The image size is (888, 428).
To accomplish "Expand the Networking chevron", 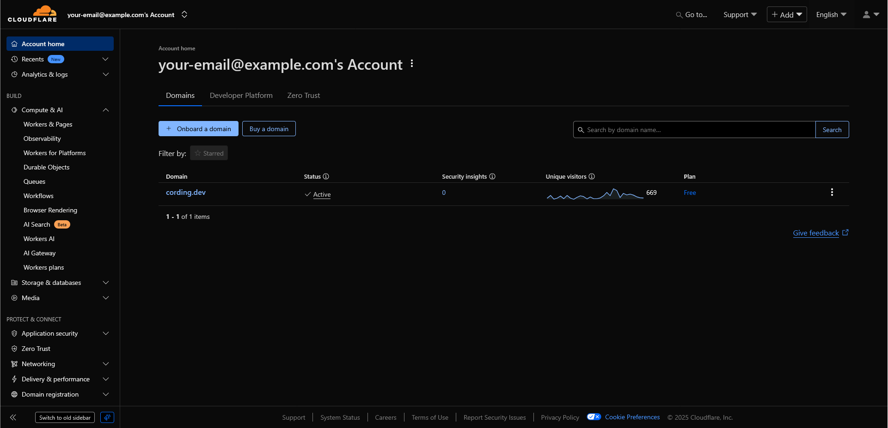I will 105,364.
